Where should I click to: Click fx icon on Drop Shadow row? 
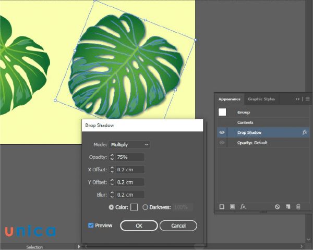click(x=305, y=133)
